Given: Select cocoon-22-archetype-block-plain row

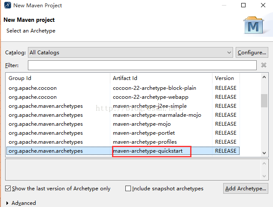Looking at the screenshot, I should 123,88.
